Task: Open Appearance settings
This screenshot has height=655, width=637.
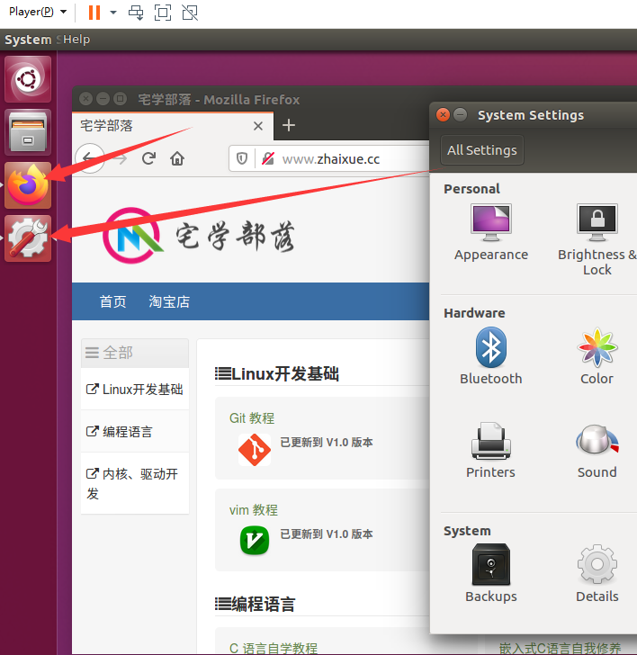Action: [491, 233]
